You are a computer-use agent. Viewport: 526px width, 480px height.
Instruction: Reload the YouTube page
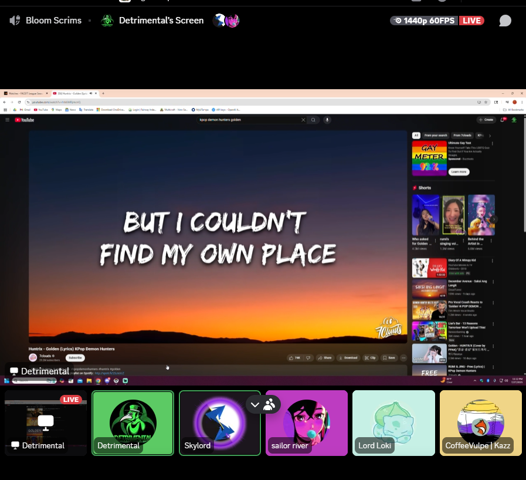coord(19,102)
